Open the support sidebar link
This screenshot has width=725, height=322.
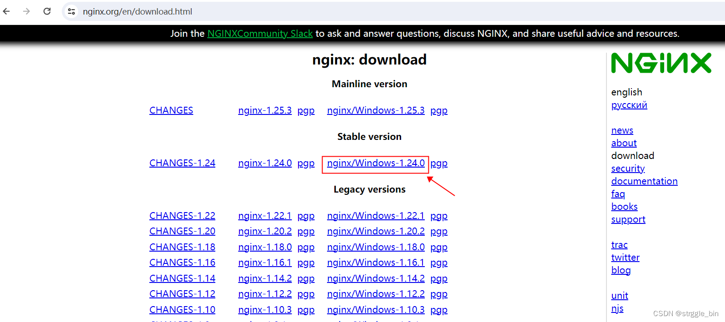[x=628, y=219]
